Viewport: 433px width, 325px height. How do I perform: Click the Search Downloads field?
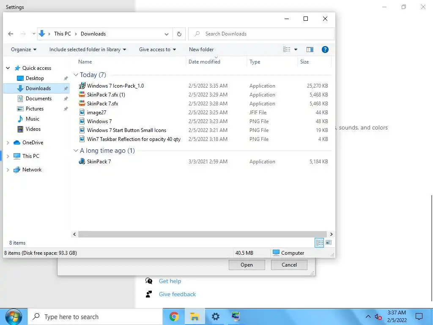point(261,34)
